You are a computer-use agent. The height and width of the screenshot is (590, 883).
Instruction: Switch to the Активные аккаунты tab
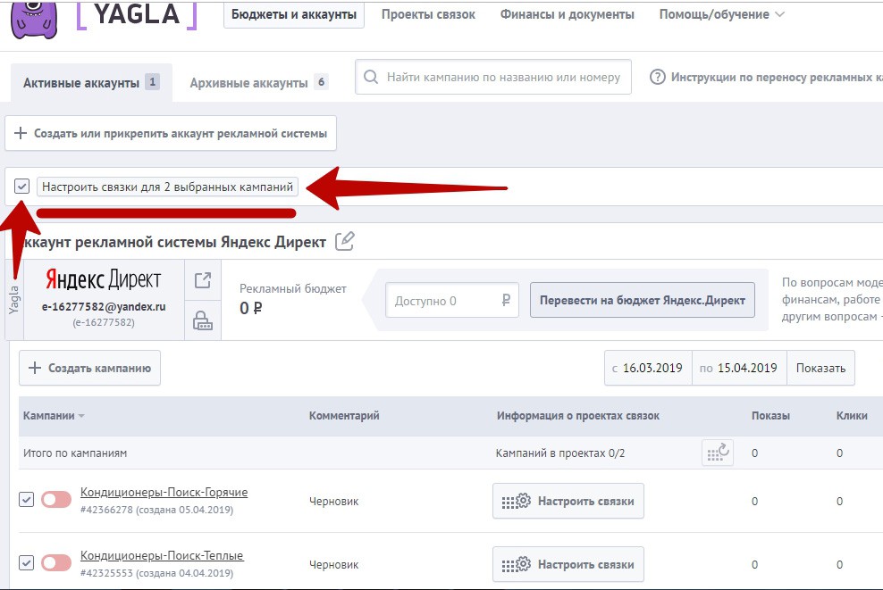[91, 83]
